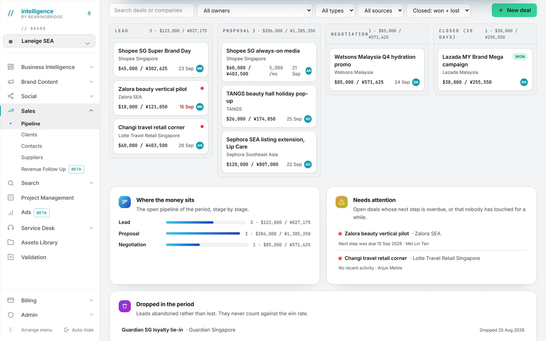546x341 pixels.
Task: Click the WON badge on Lazada card
Action: (x=520, y=57)
